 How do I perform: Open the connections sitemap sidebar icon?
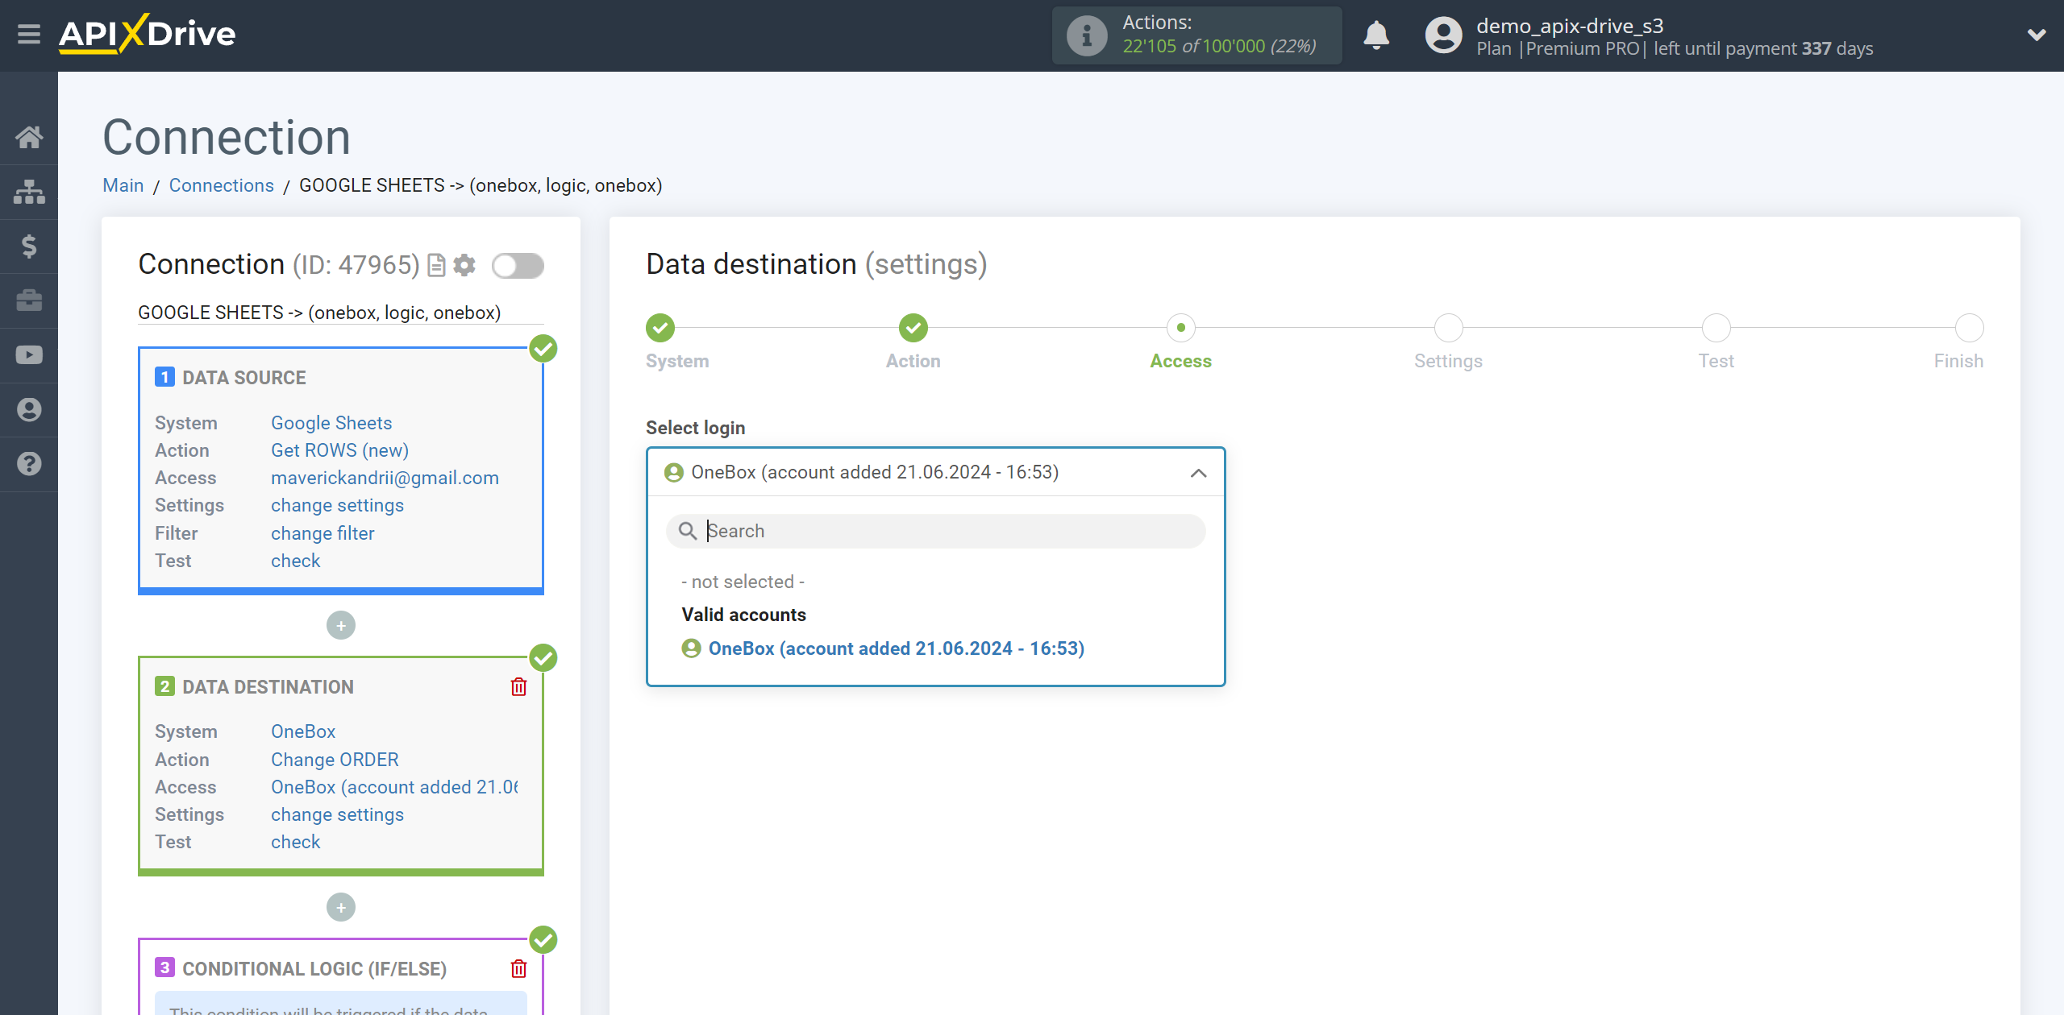(29, 192)
